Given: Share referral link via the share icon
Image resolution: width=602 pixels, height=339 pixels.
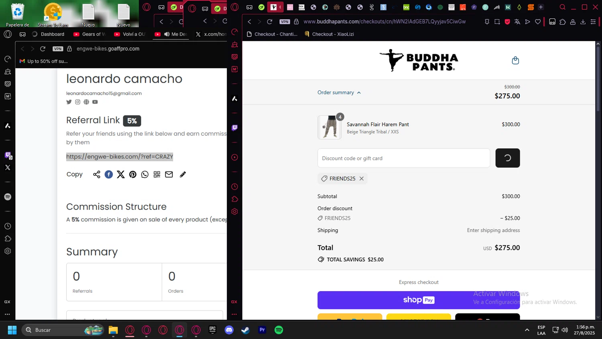Looking at the screenshot, I should pos(97,174).
